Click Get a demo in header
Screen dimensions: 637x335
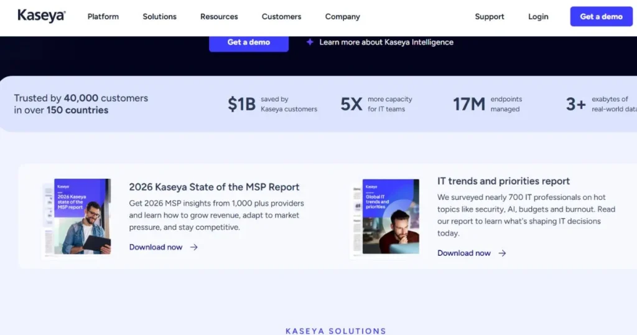(x=601, y=17)
